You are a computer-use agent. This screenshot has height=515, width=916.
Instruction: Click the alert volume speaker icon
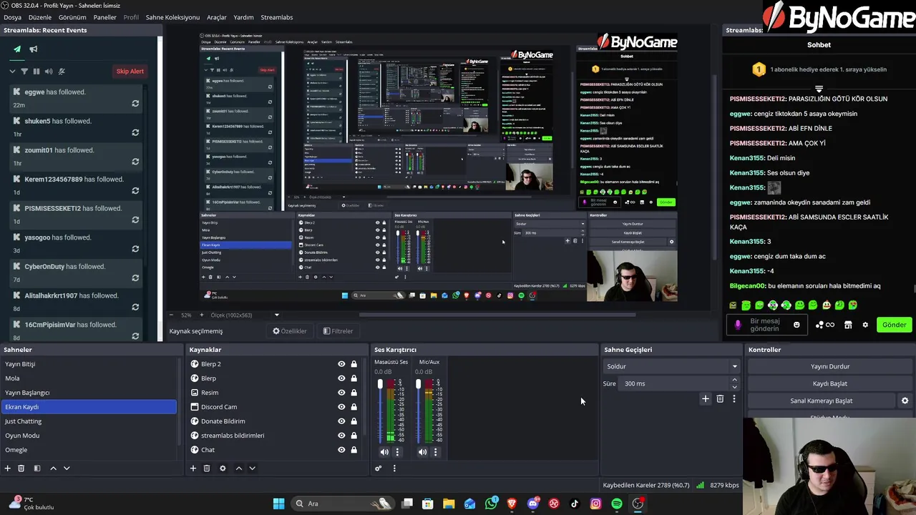coord(49,71)
